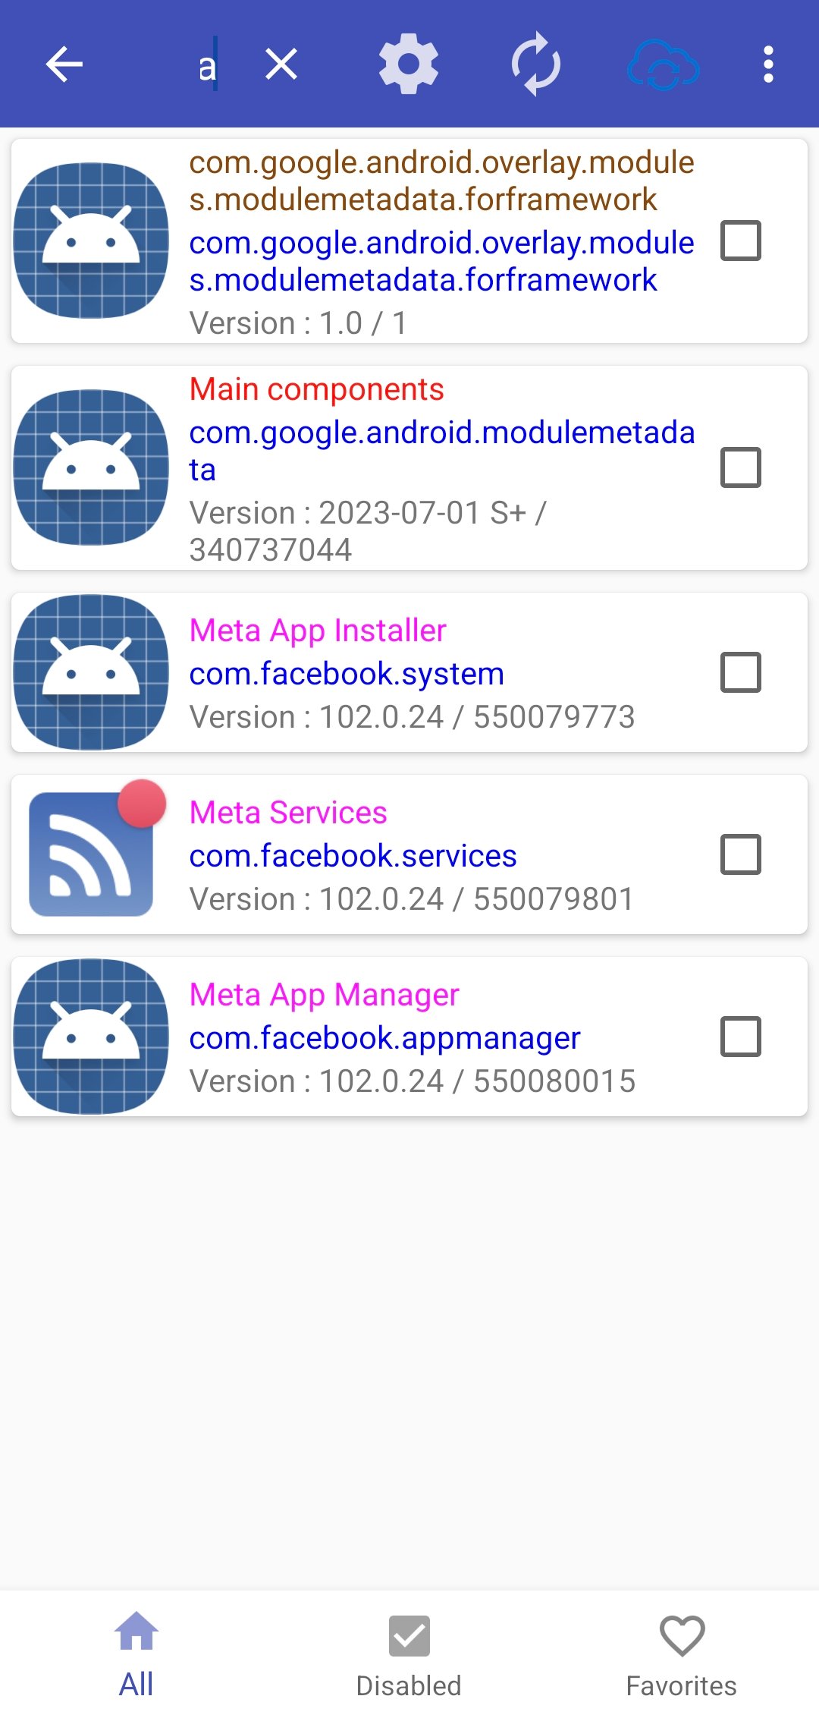Click the refresh arrows icon
819x1718 pixels.
(x=536, y=64)
